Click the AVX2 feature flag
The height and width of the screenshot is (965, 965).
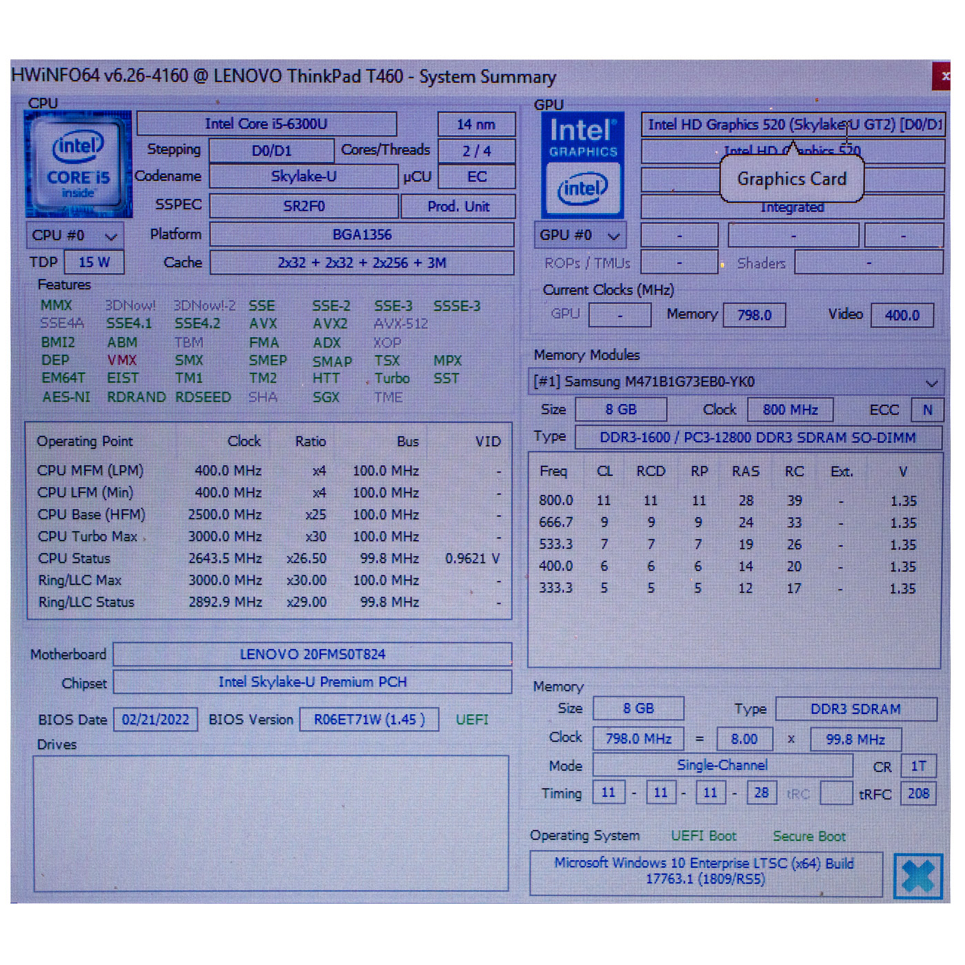pos(330,323)
